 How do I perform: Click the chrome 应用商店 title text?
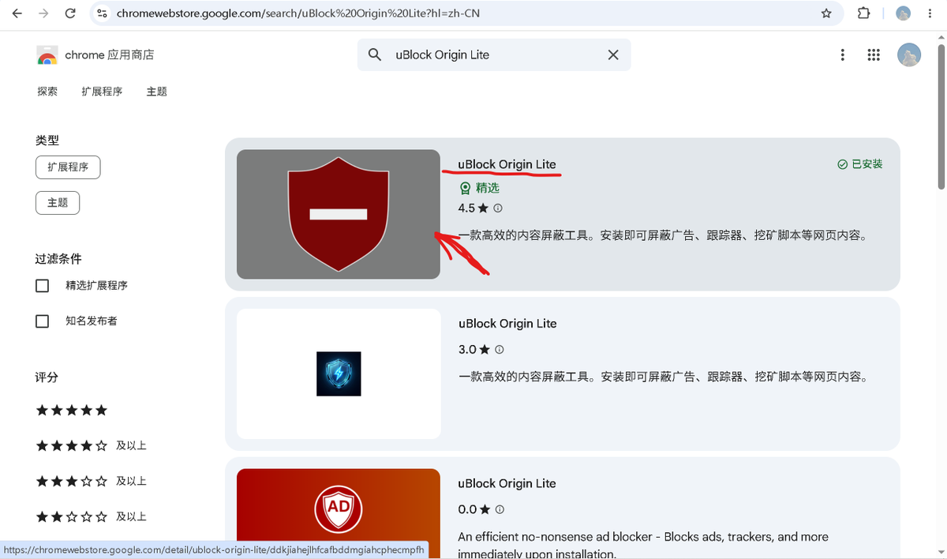[x=110, y=55]
